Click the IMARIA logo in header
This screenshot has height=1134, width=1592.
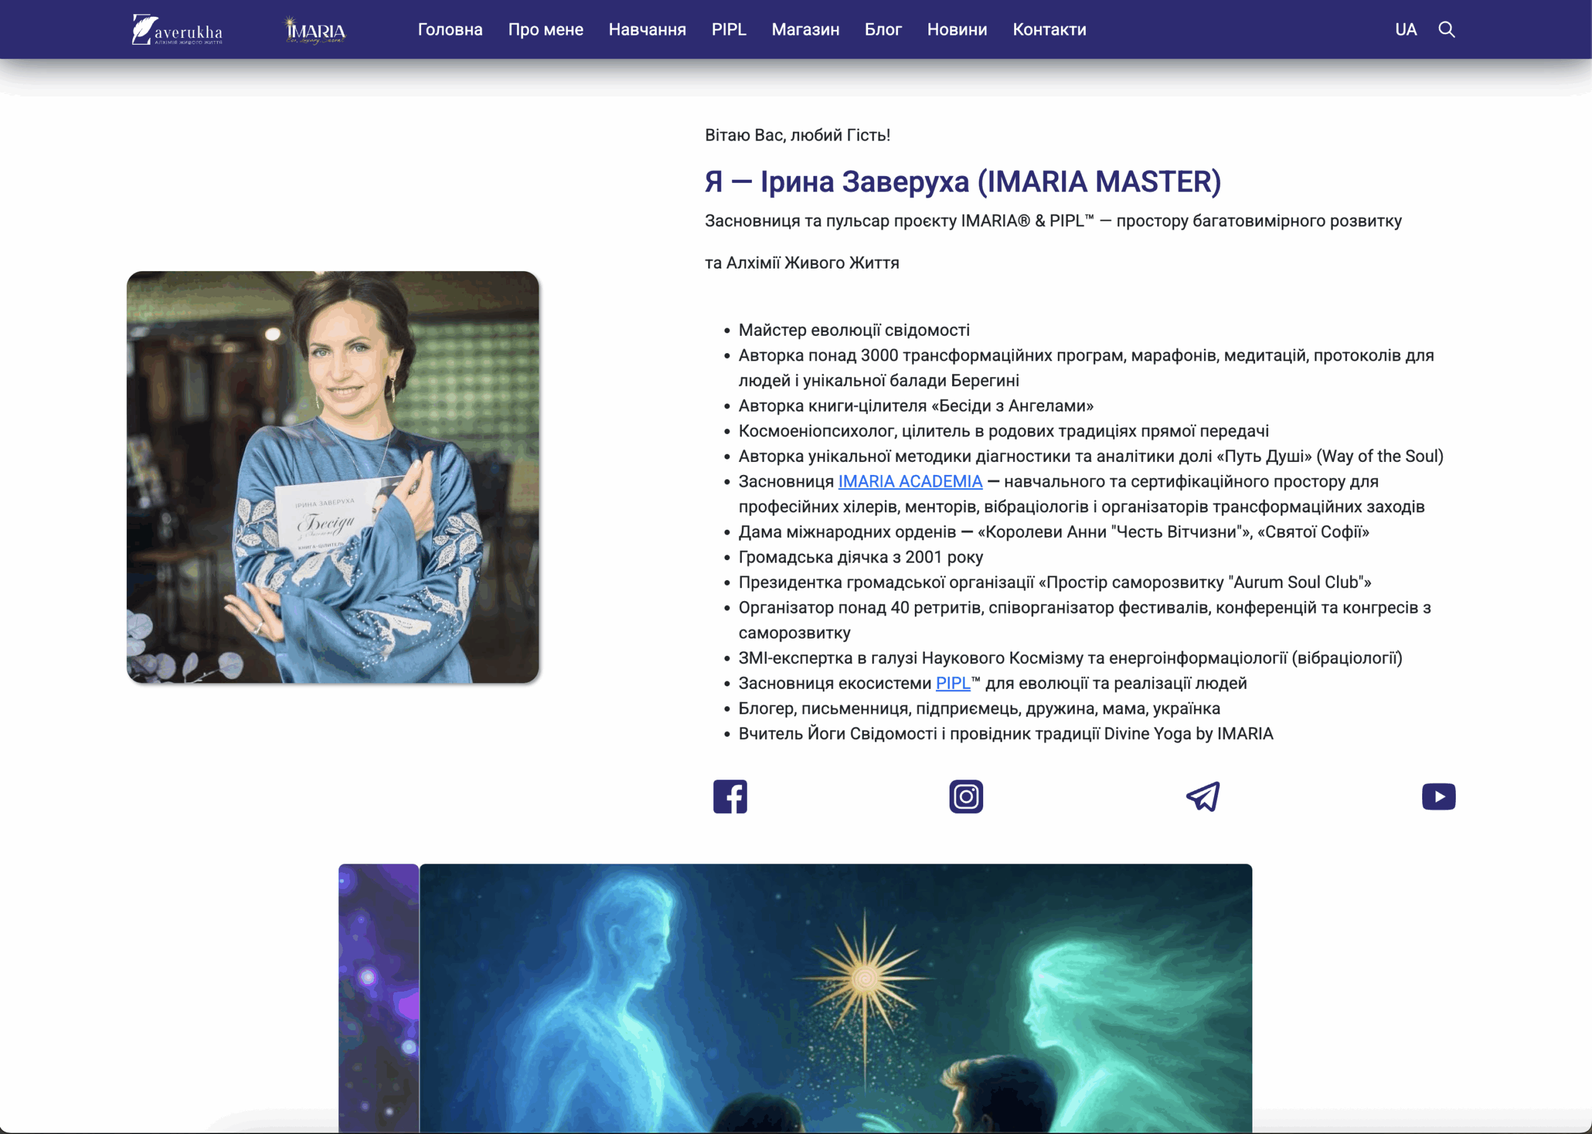click(x=316, y=30)
